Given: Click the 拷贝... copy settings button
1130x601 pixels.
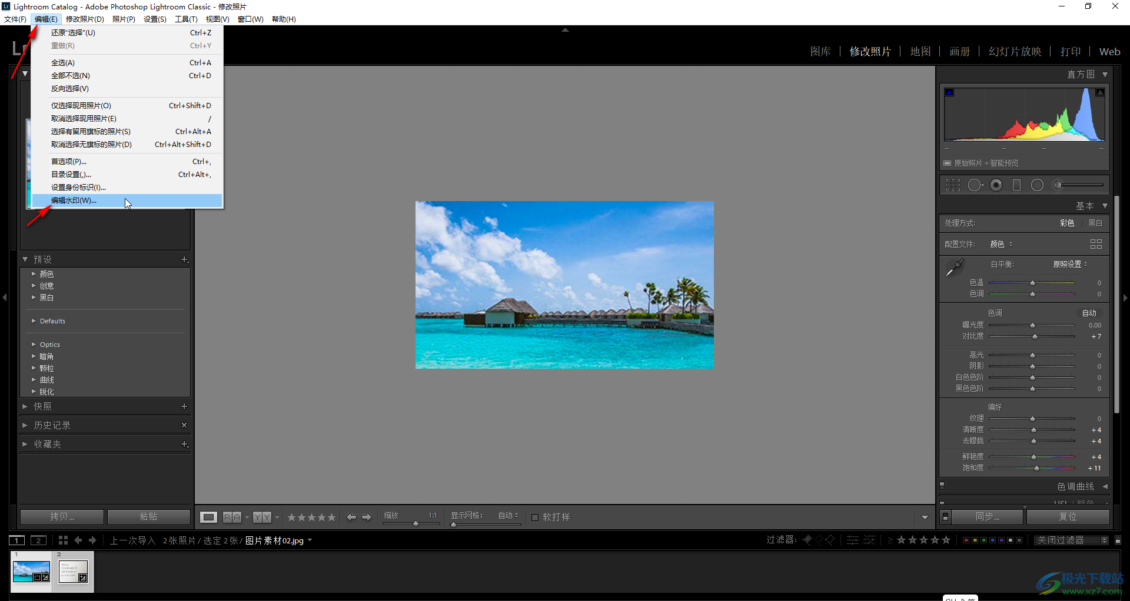Looking at the screenshot, I should pos(62,516).
